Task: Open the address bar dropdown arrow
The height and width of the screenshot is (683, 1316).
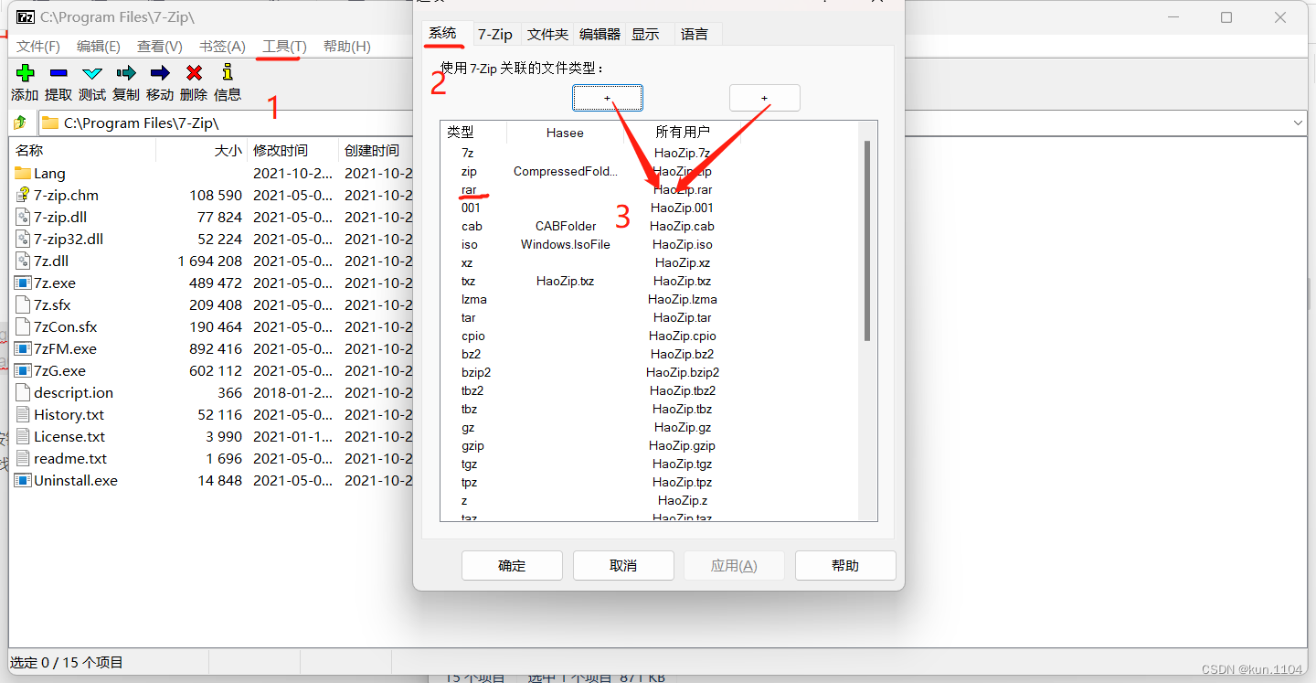Action: [x=1299, y=123]
